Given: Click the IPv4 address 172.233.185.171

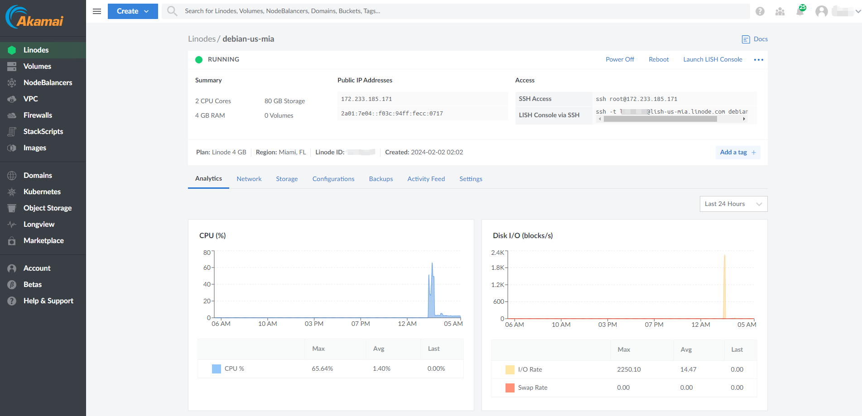Looking at the screenshot, I should point(366,99).
